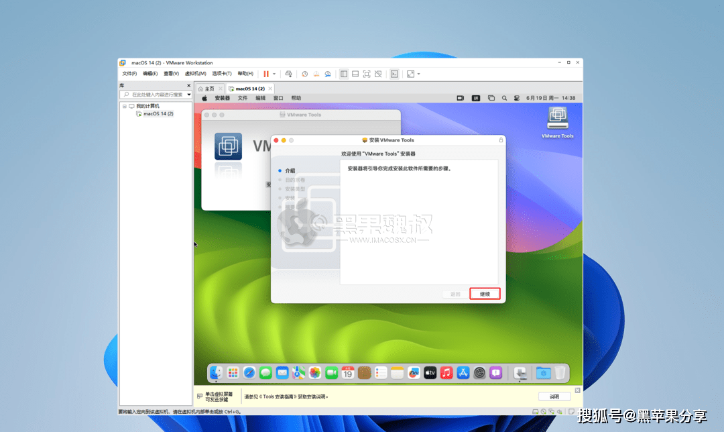The image size is (724, 432).
Task: Open Finder in the macOS dock
Action: pos(216,372)
